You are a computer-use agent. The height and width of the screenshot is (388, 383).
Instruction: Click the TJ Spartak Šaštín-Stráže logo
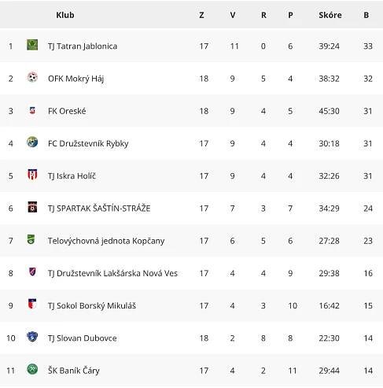point(32,207)
